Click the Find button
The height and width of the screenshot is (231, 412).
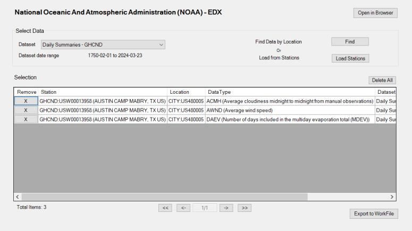pyautogui.click(x=349, y=42)
